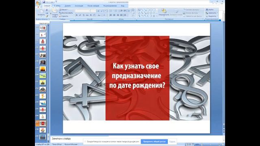
Task: Open Контур фигуры shape outline dropdown
Action: point(191,13)
